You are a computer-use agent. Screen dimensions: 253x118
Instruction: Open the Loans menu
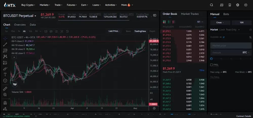(96, 5)
